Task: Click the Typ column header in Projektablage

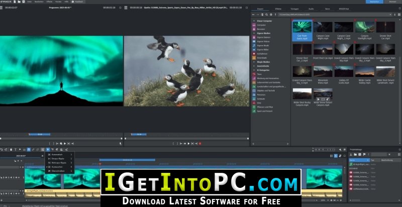Action: (375, 160)
